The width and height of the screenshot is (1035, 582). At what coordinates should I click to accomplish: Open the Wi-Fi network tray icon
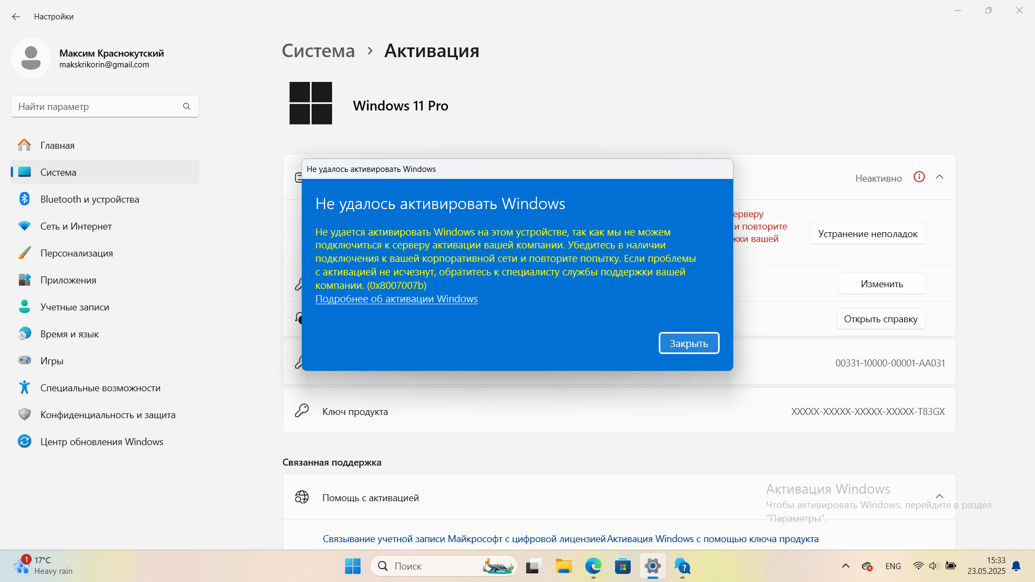pos(918,566)
